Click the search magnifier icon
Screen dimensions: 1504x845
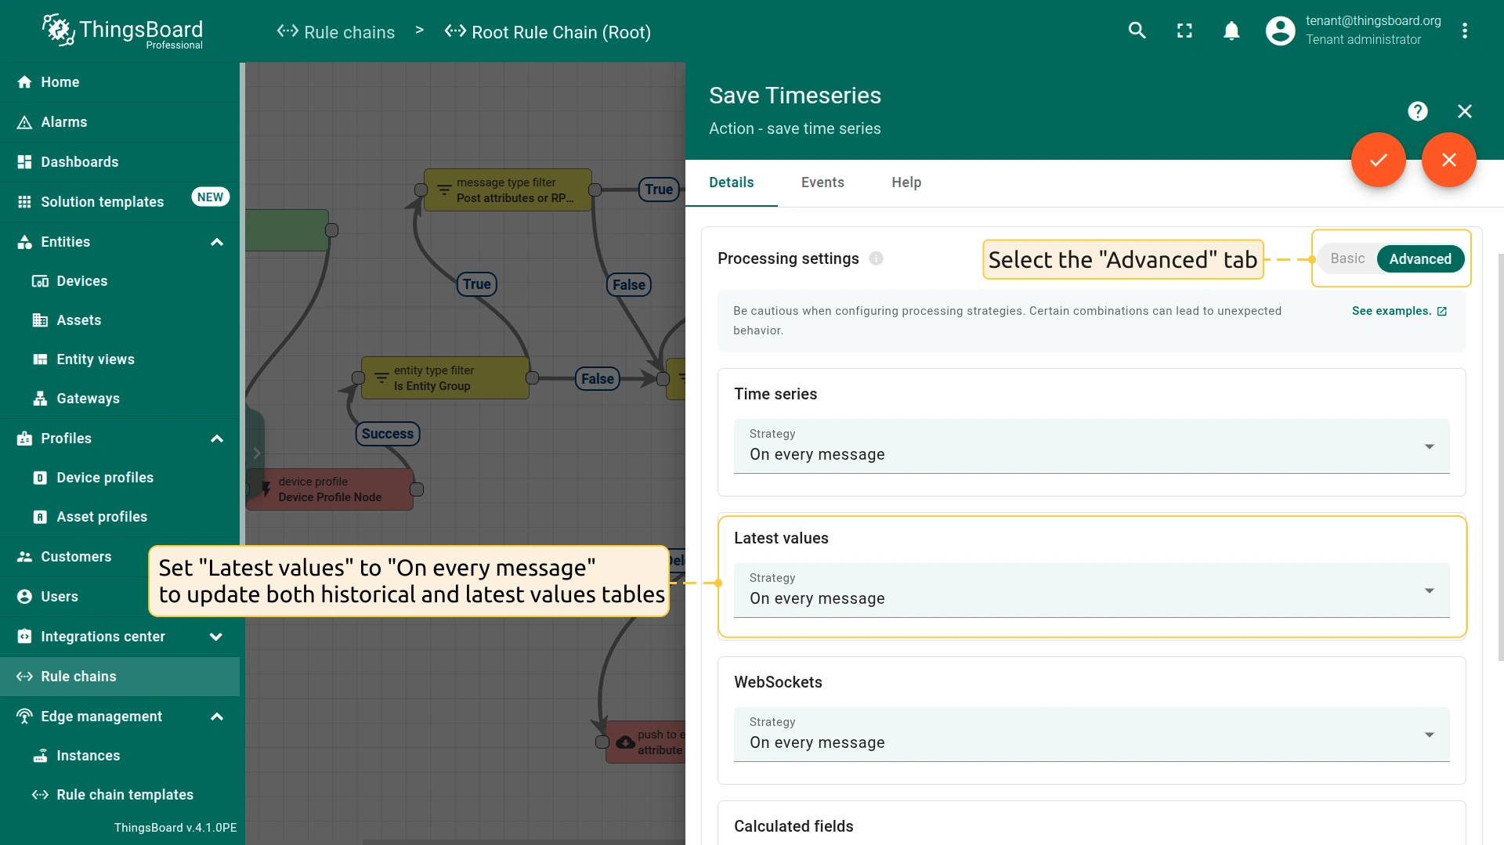[1137, 31]
